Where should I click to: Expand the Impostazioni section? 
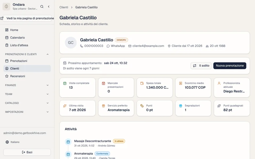[x=27, y=112]
